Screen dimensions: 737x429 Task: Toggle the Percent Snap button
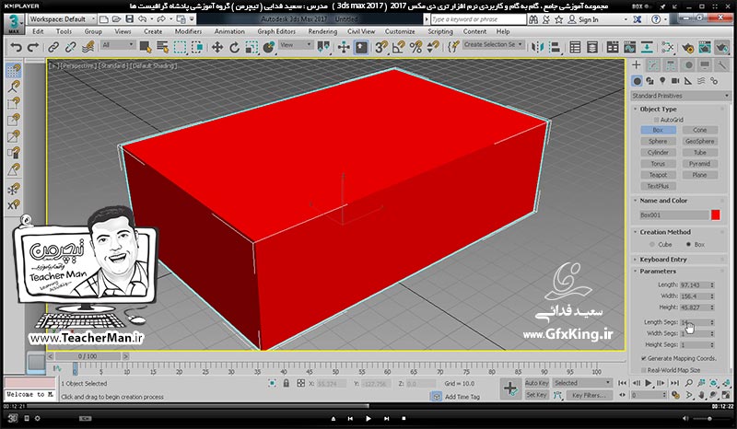click(x=415, y=48)
